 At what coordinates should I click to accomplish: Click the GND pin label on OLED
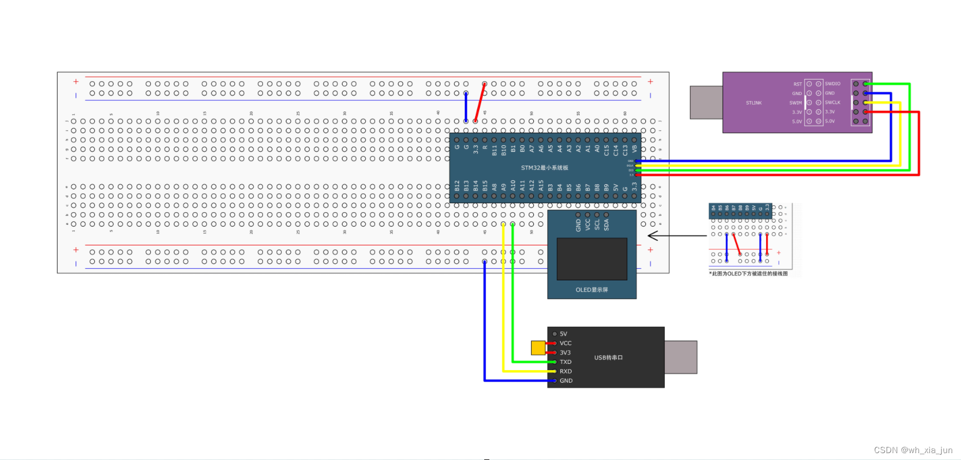578,225
